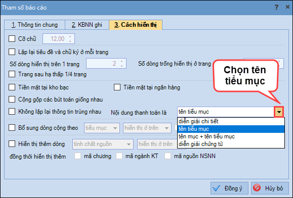Choose diễn giải chi tiết from the list

point(231,121)
